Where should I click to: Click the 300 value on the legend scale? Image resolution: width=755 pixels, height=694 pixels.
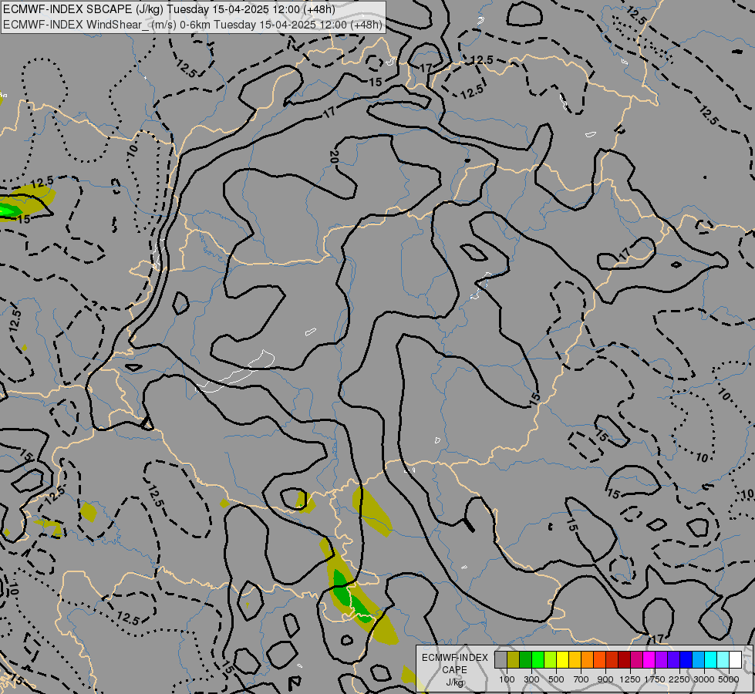(x=531, y=679)
